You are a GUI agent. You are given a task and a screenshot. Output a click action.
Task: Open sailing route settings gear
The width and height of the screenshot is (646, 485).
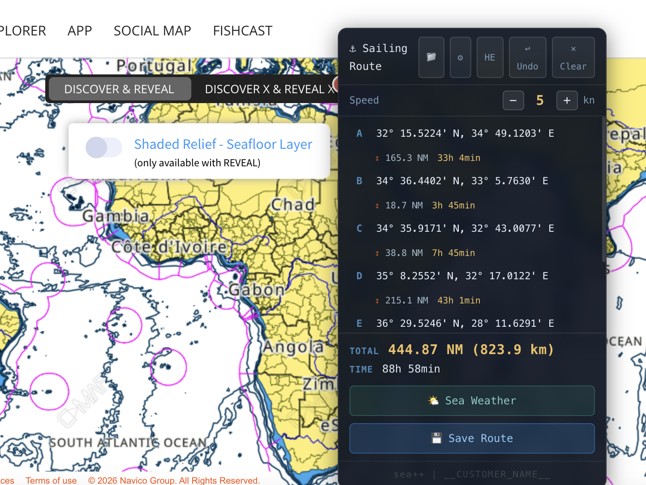460,57
